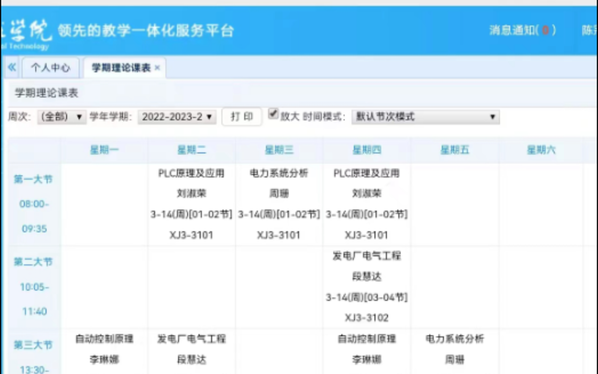
Task: Select Thursday third-period 自动控制原理 course
Action: pos(366,339)
